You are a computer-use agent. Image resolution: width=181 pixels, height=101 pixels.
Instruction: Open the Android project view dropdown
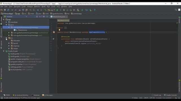(x=16, y=17)
